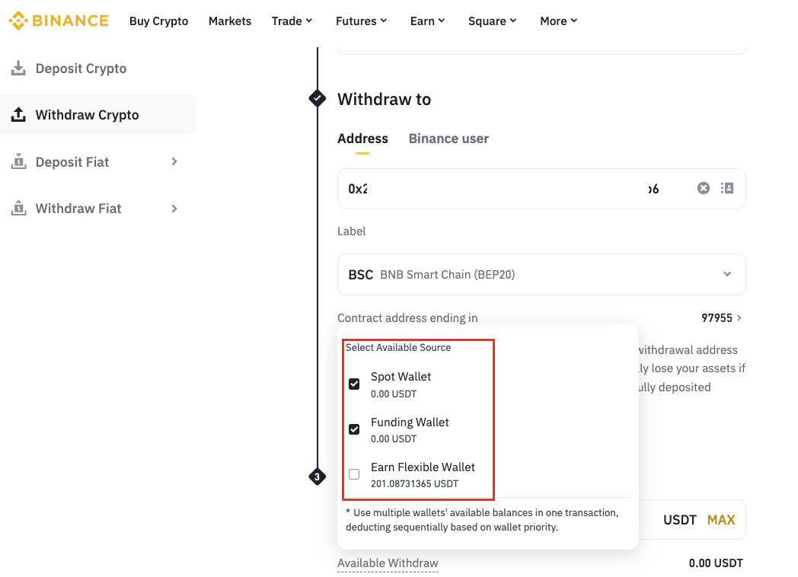View contract address ending in 97955
This screenshot has width=798, height=577.
720,317
